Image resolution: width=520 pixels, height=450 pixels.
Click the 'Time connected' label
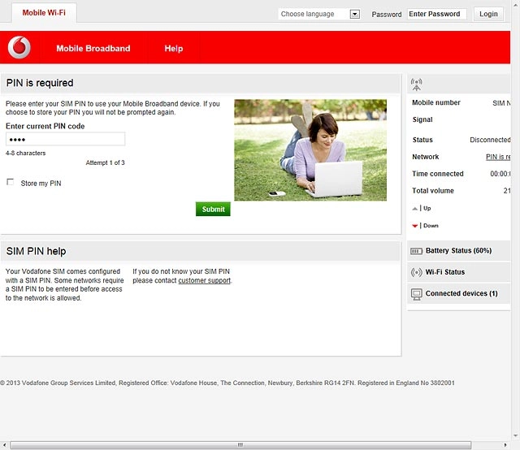coord(438,174)
